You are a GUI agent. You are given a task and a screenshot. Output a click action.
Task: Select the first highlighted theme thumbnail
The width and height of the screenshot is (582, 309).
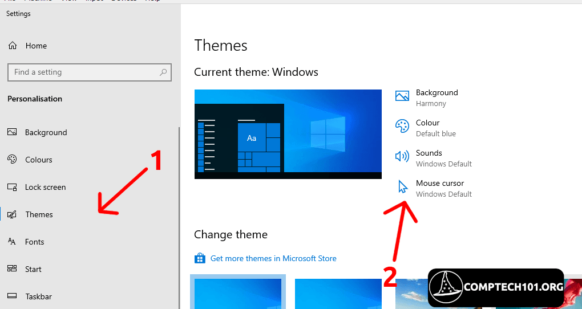click(x=238, y=292)
